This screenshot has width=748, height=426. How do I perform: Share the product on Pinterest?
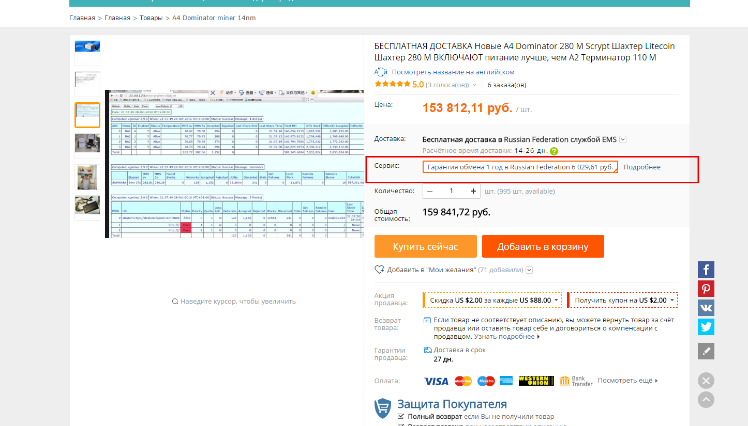coord(706,289)
